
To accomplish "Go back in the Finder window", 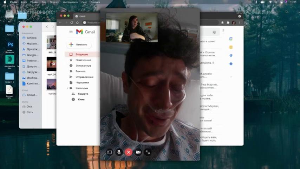I will [47, 27].
